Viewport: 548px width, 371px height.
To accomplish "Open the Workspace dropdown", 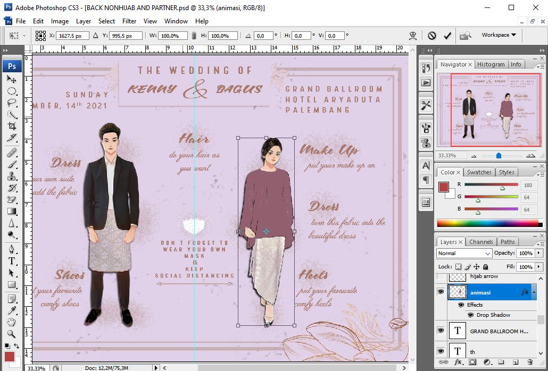I will [499, 35].
